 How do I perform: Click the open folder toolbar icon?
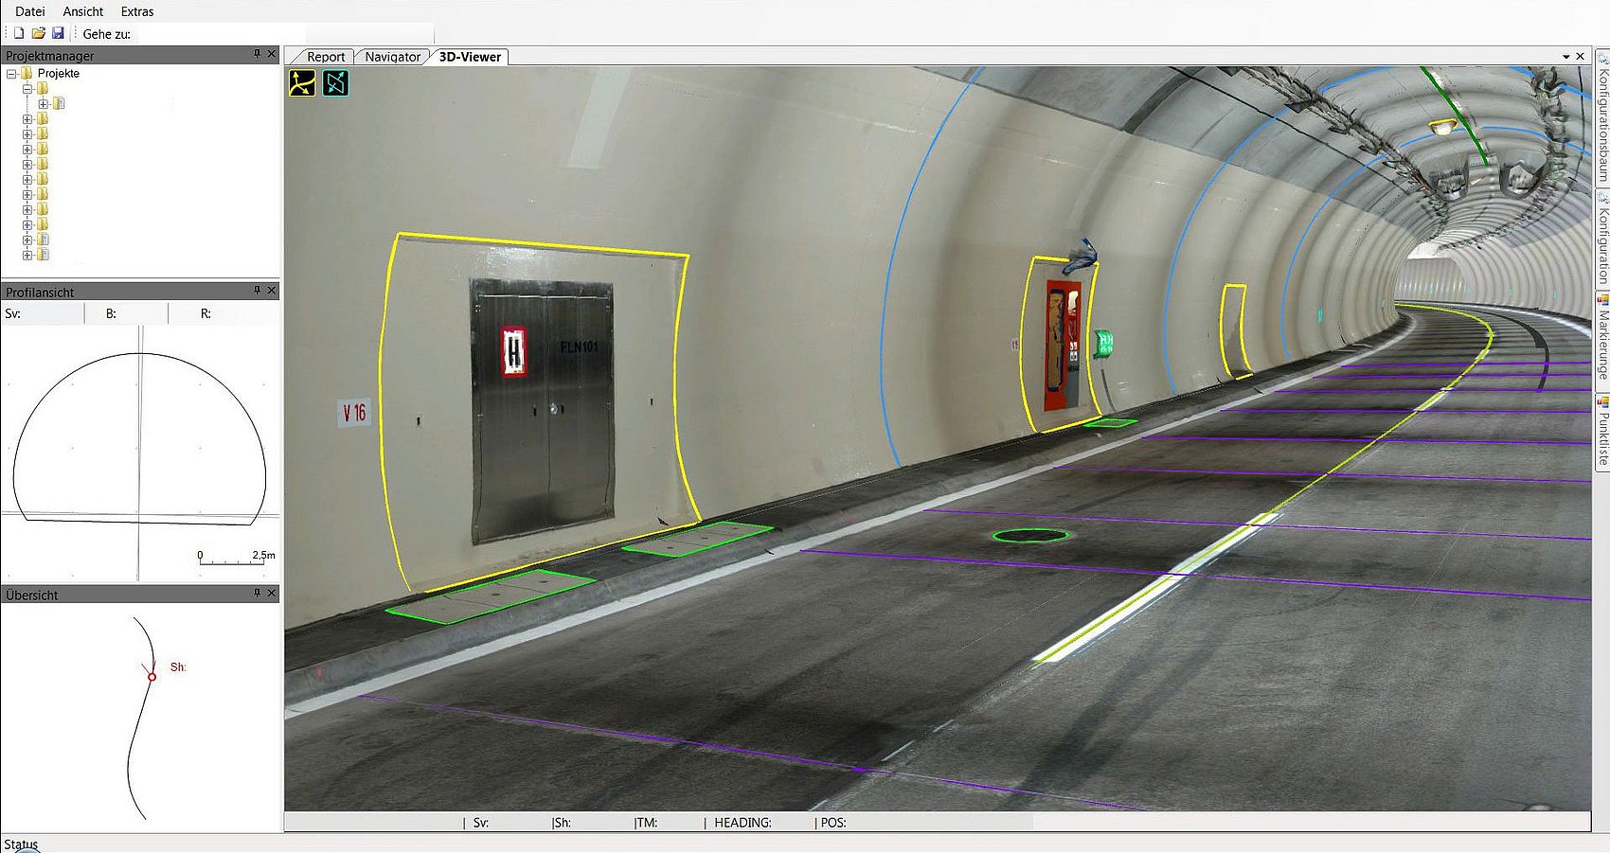tap(38, 33)
